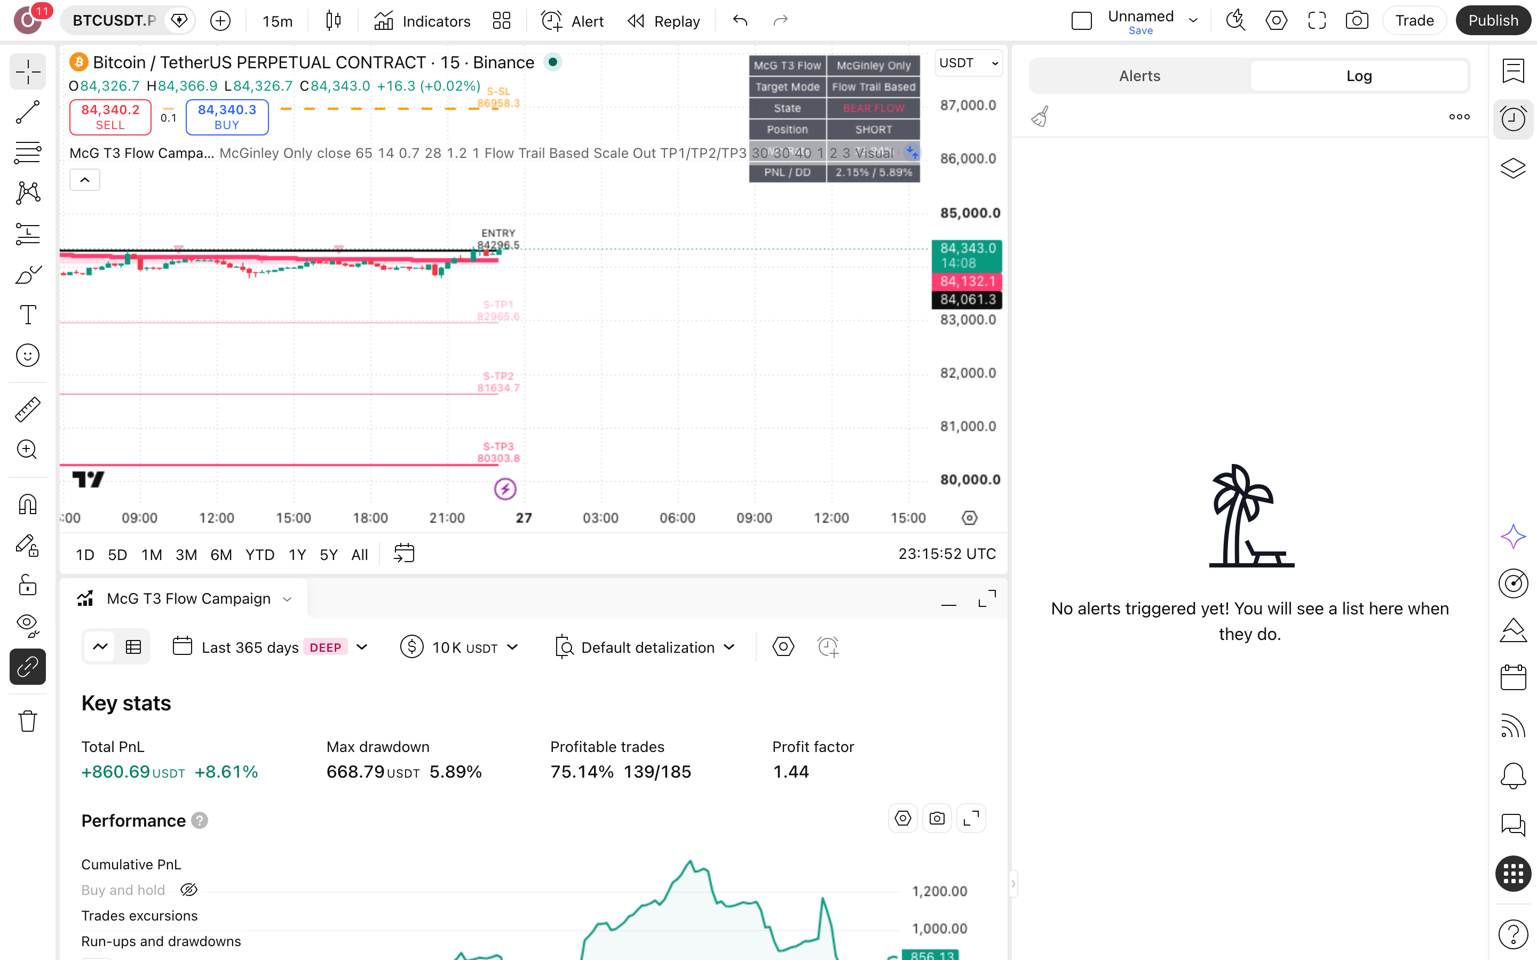The width and height of the screenshot is (1537, 960).
Task: Open the 10K USDT initial capital dropdown
Action: pos(458,647)
